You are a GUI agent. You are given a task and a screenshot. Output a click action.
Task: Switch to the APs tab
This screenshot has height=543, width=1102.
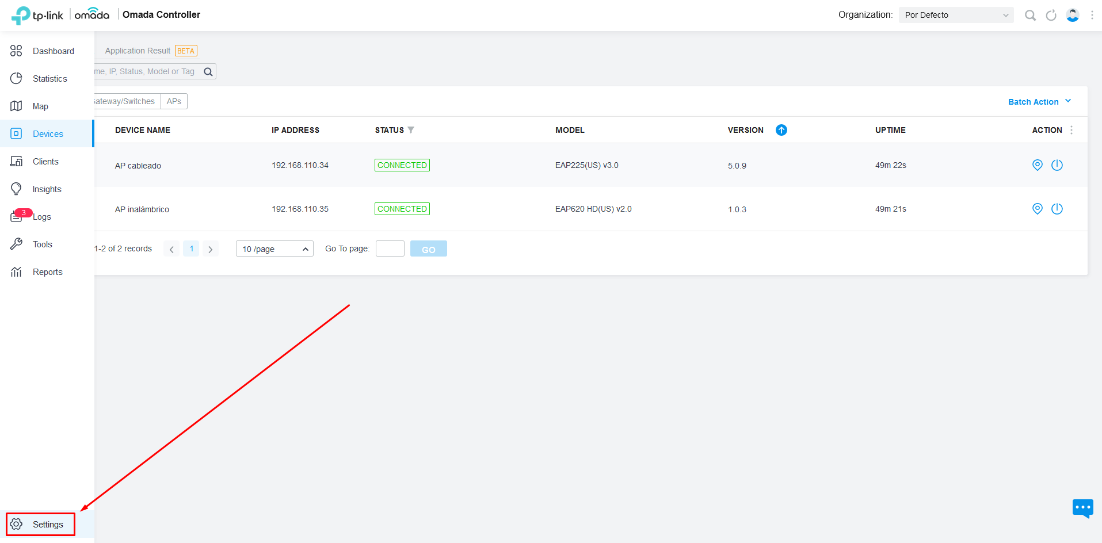[174, 101]
